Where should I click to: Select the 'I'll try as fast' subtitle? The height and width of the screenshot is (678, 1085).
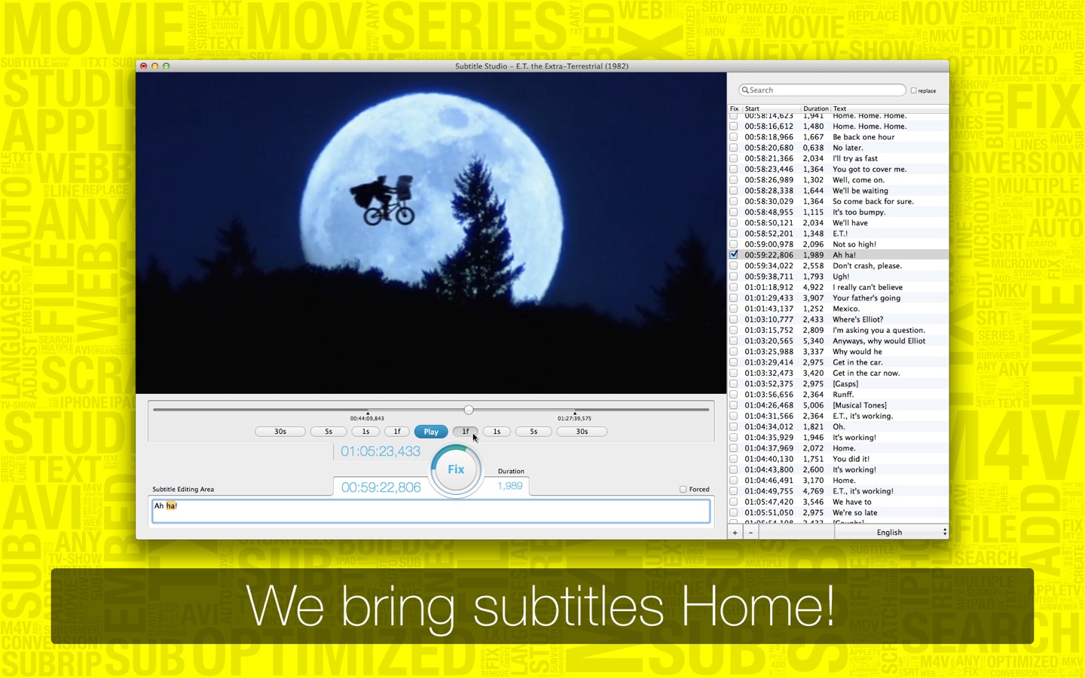tap(855, 158)
